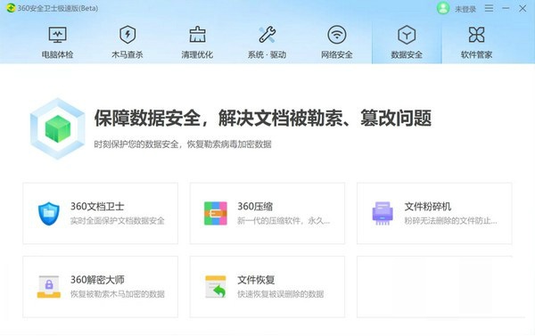
Task: Click the green user avatar icon
Action: tap(443, 8)
